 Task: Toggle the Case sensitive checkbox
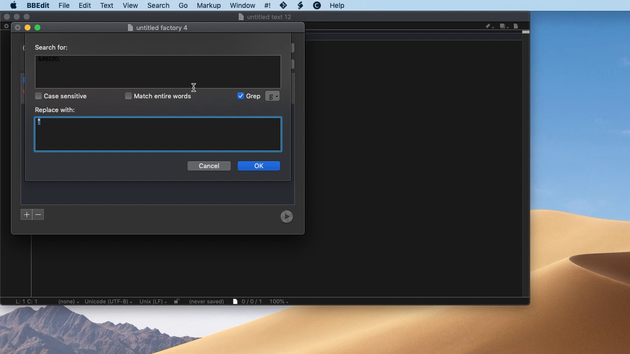point(38,96)
